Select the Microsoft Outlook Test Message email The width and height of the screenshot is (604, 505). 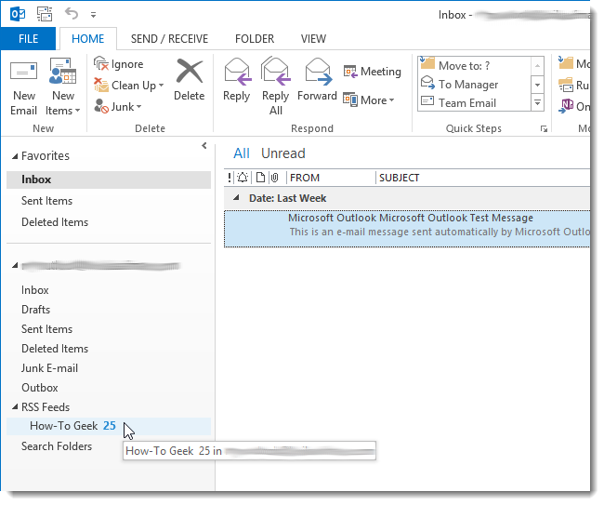point(407,229)
